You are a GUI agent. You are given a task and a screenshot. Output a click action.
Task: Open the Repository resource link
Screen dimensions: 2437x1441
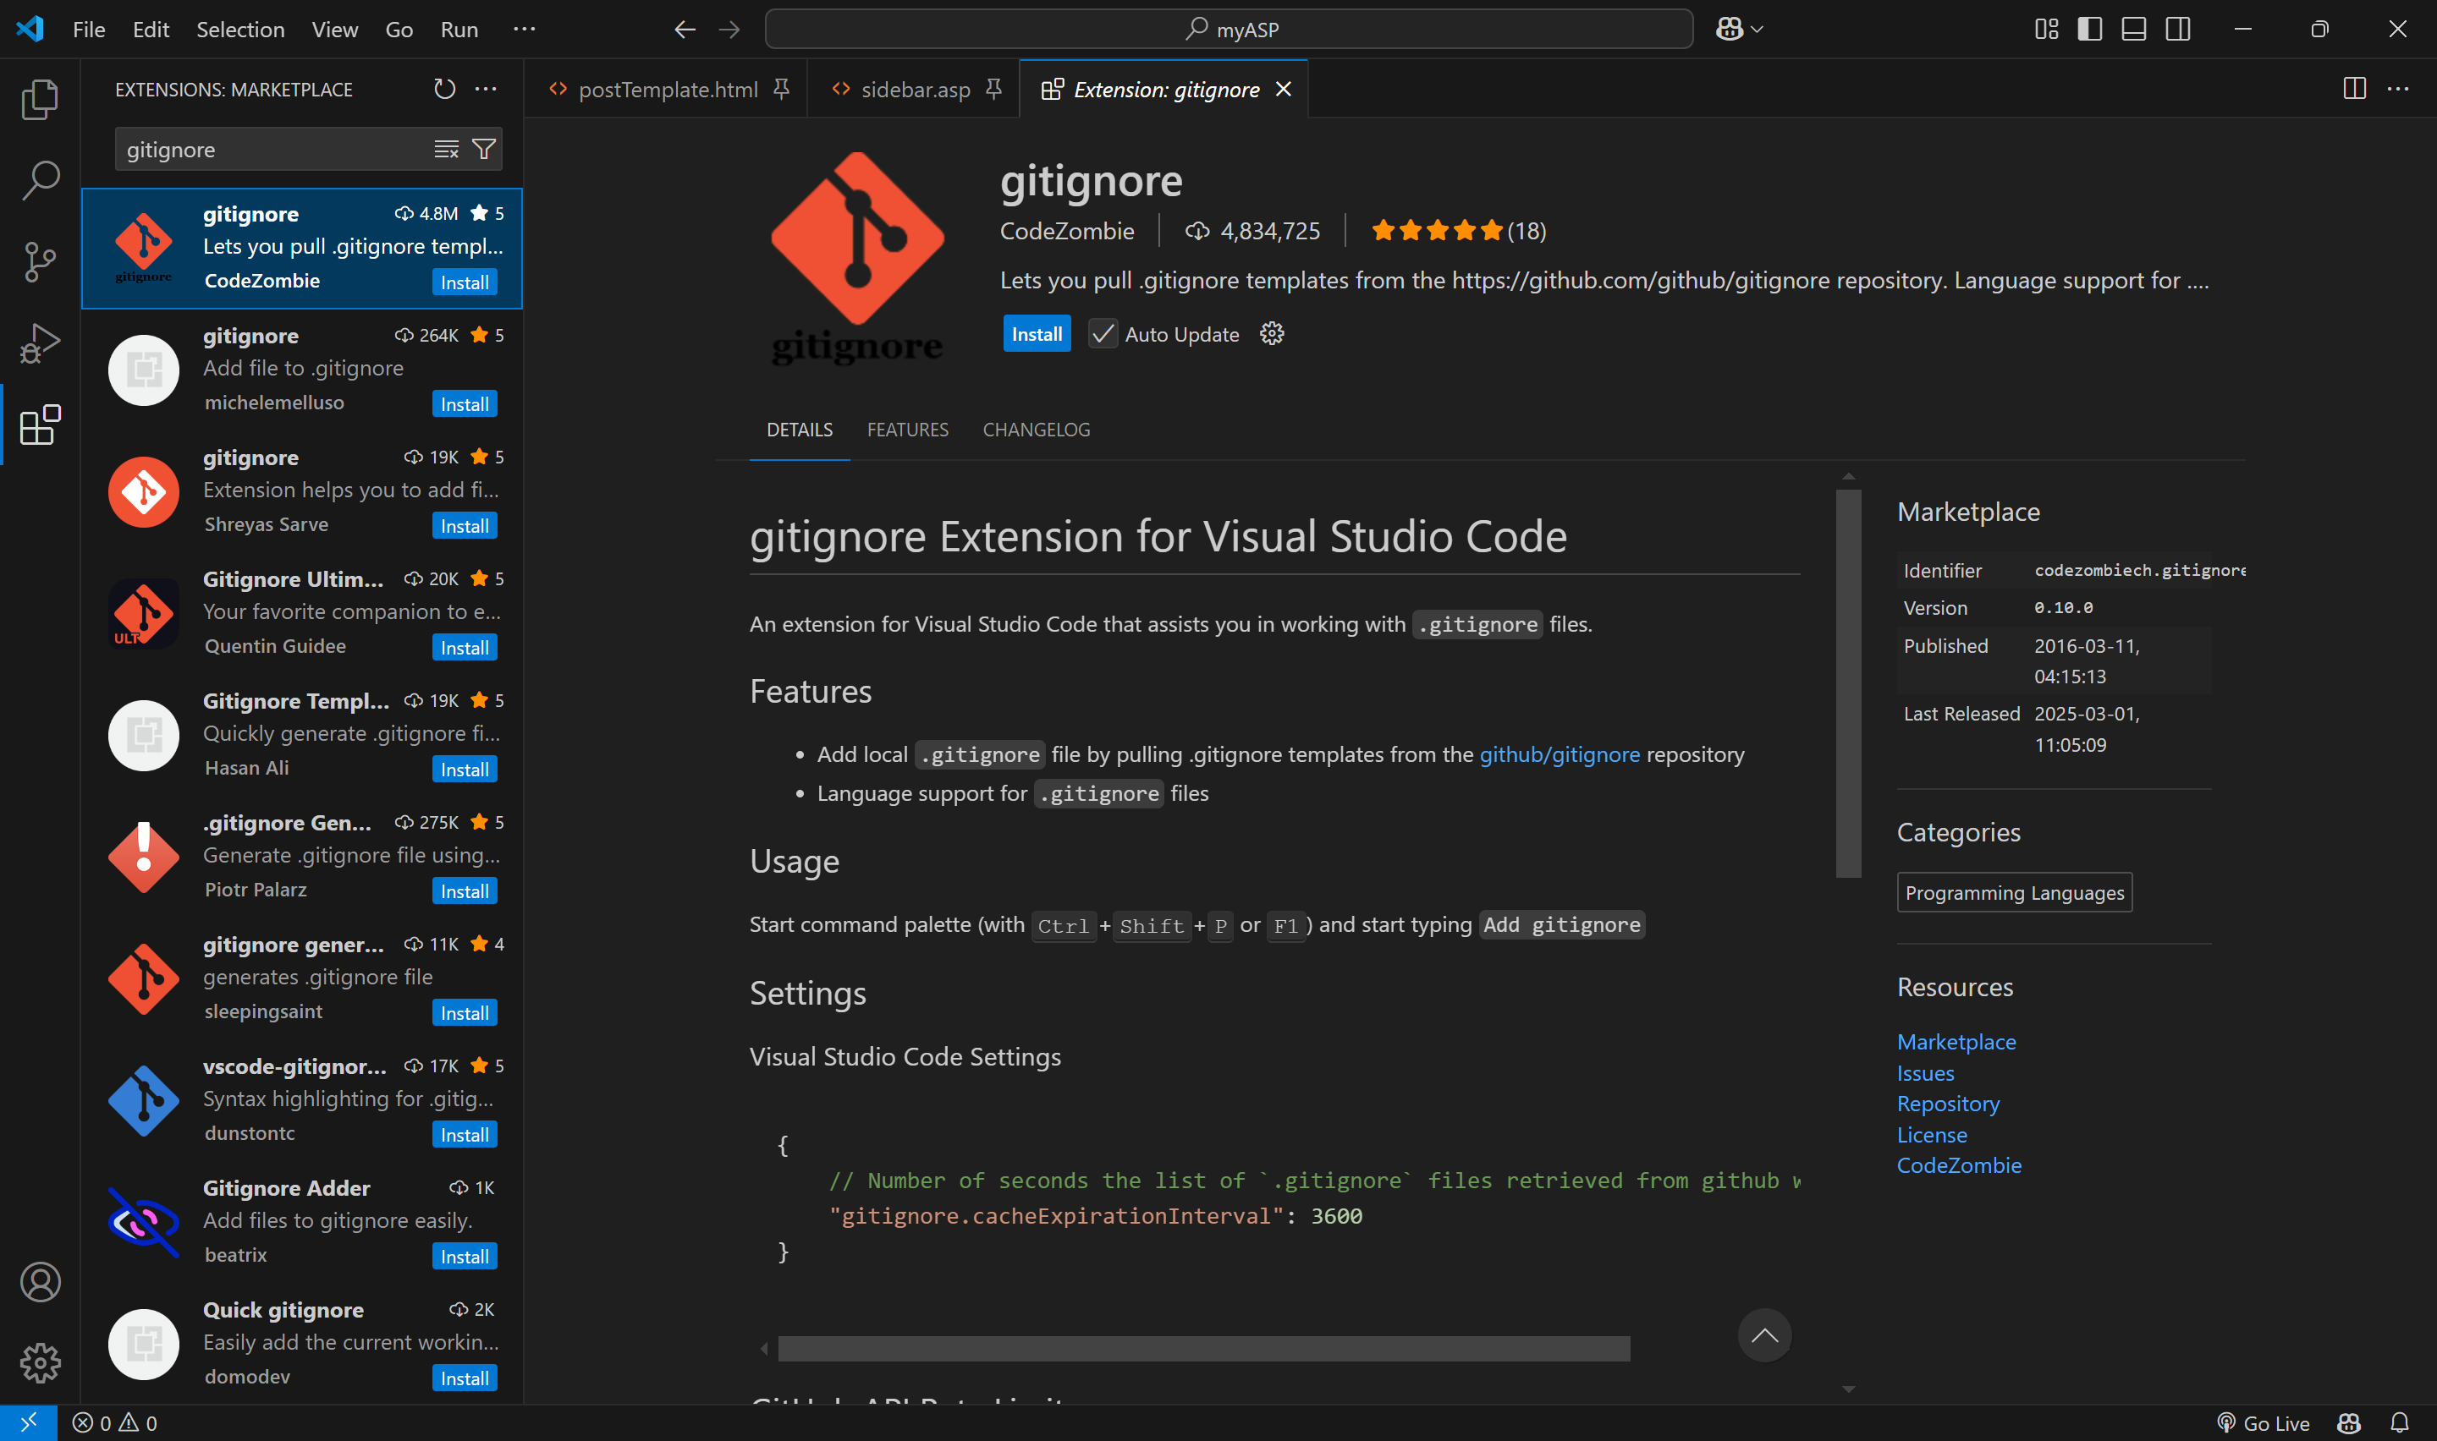click(x=1947, y=1104)
